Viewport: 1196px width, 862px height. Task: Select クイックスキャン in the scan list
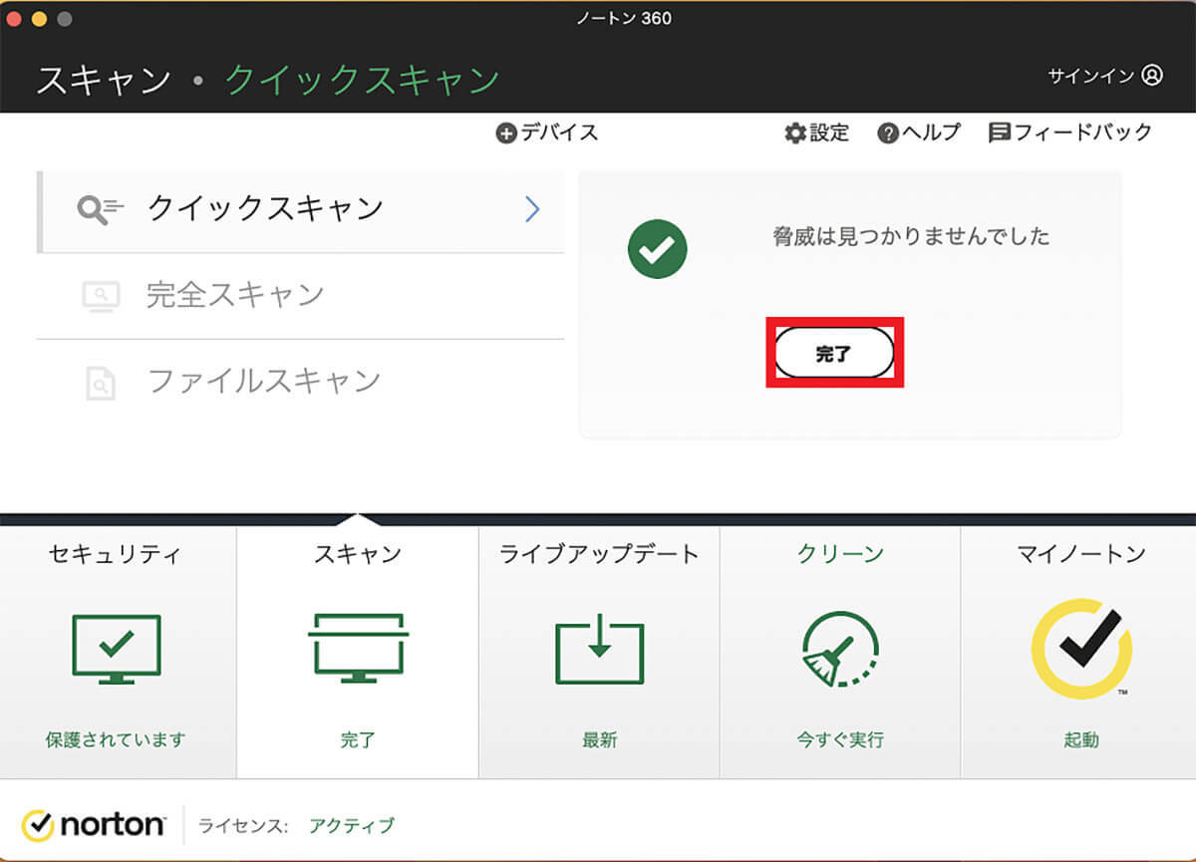coord(300,211)
